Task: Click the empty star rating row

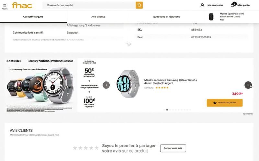Action: point(85,148)
